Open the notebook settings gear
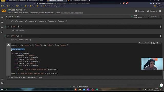The width and height of the screenshot is (164, 92). pos(160,11)
